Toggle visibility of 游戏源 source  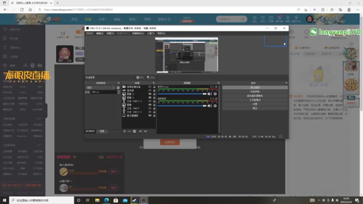point(150,90)
